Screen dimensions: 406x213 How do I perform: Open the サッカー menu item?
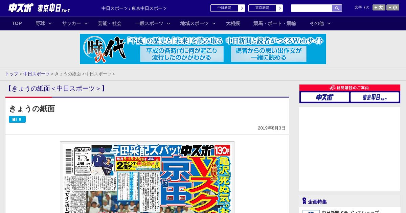coord(71,23)
